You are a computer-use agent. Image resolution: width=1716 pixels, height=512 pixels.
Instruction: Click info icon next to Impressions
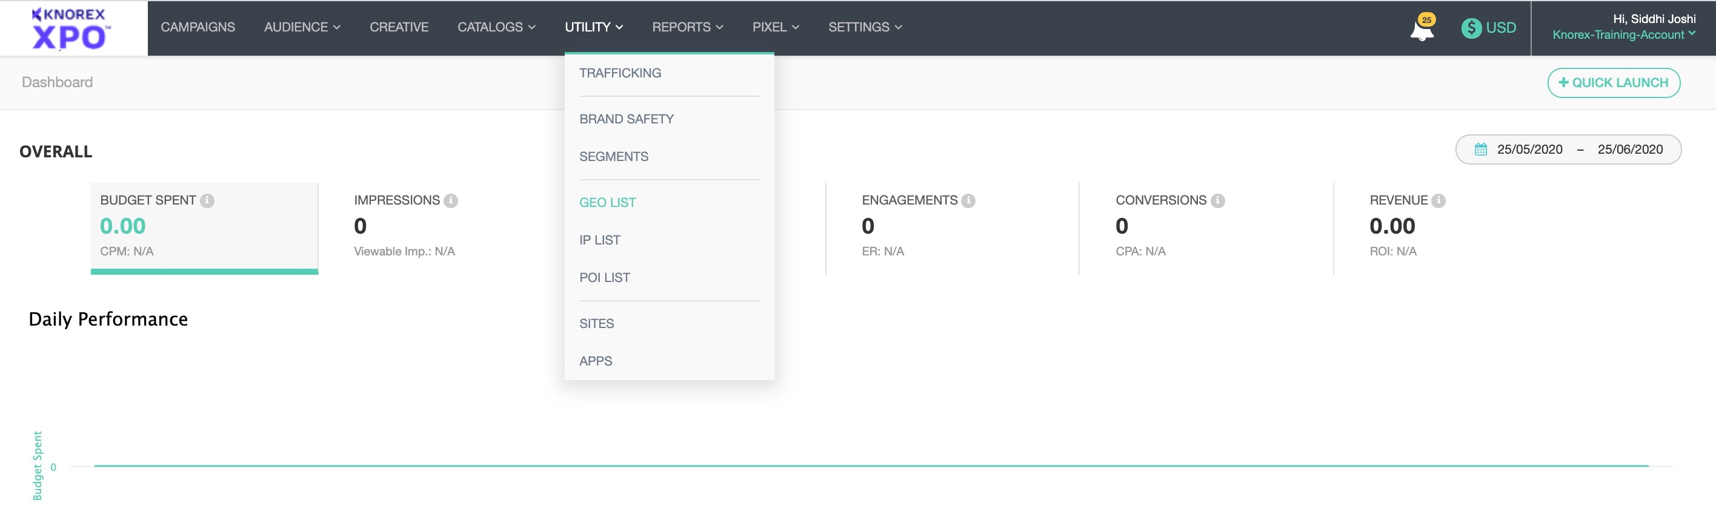(451, 201)
